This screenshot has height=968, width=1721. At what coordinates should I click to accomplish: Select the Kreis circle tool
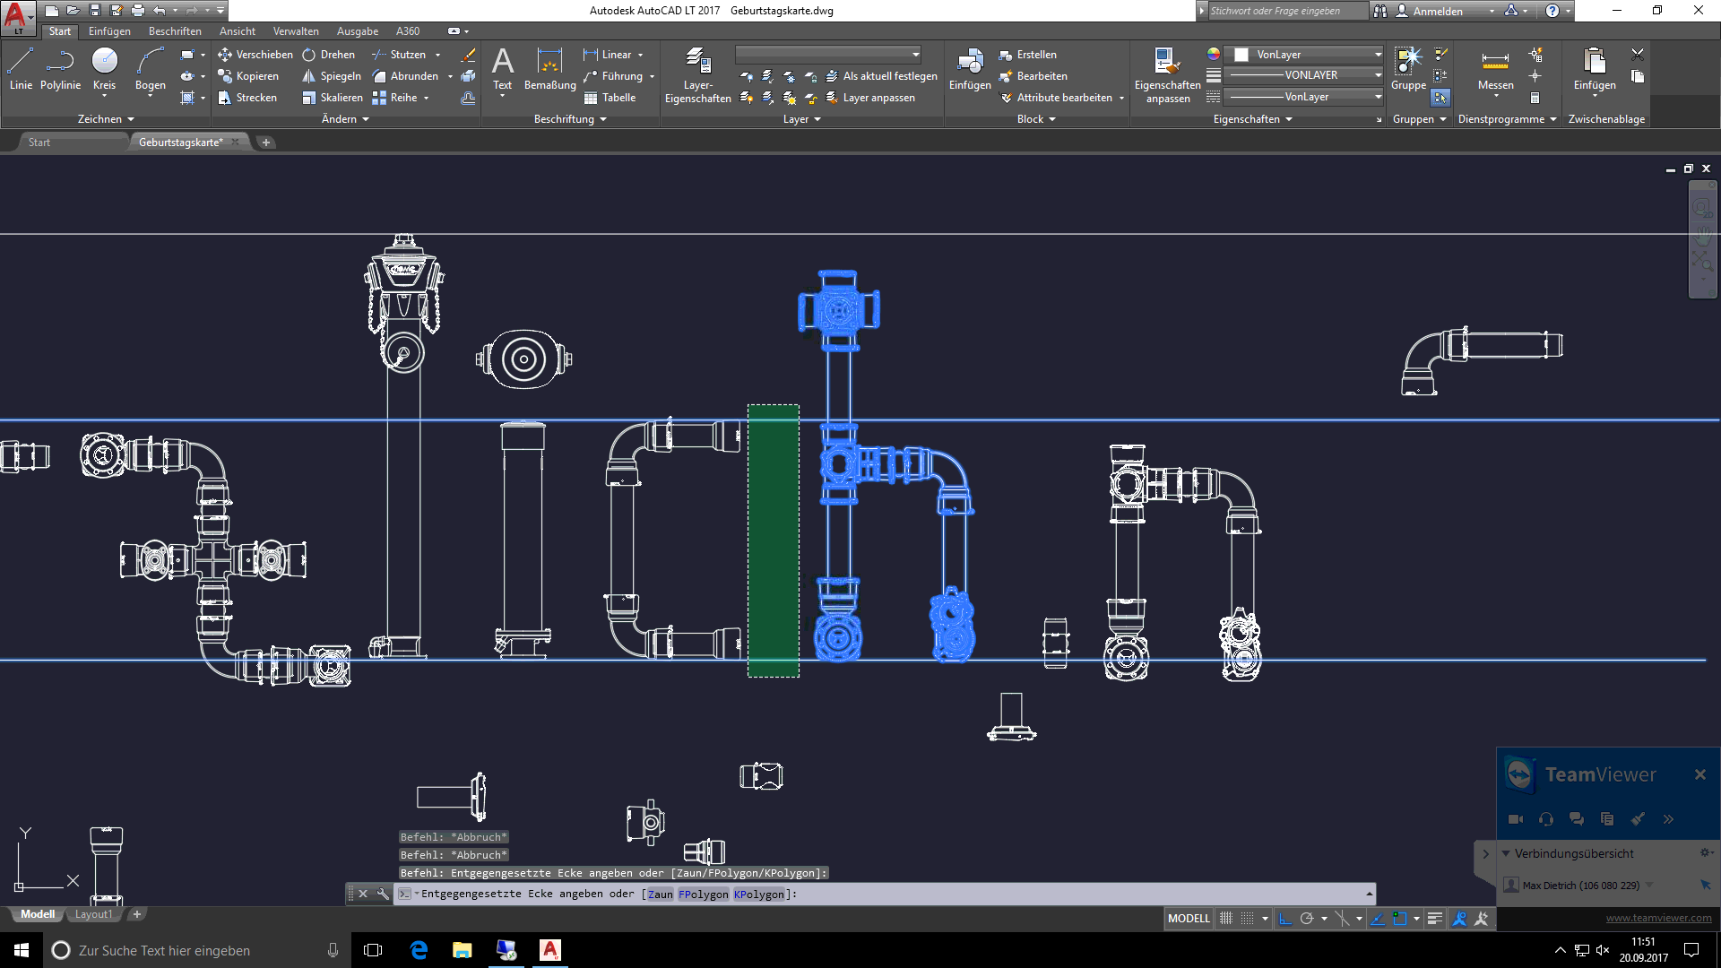click(105, 69)
